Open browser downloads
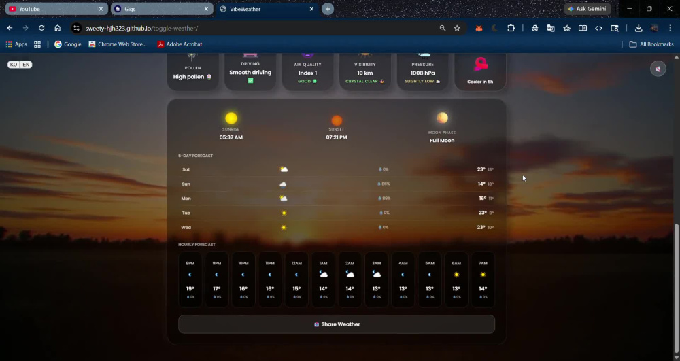This screenshot has height=361, width=680. [639, 28]
